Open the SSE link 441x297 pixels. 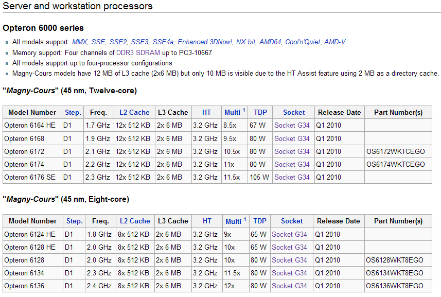[x=98, y=42]
